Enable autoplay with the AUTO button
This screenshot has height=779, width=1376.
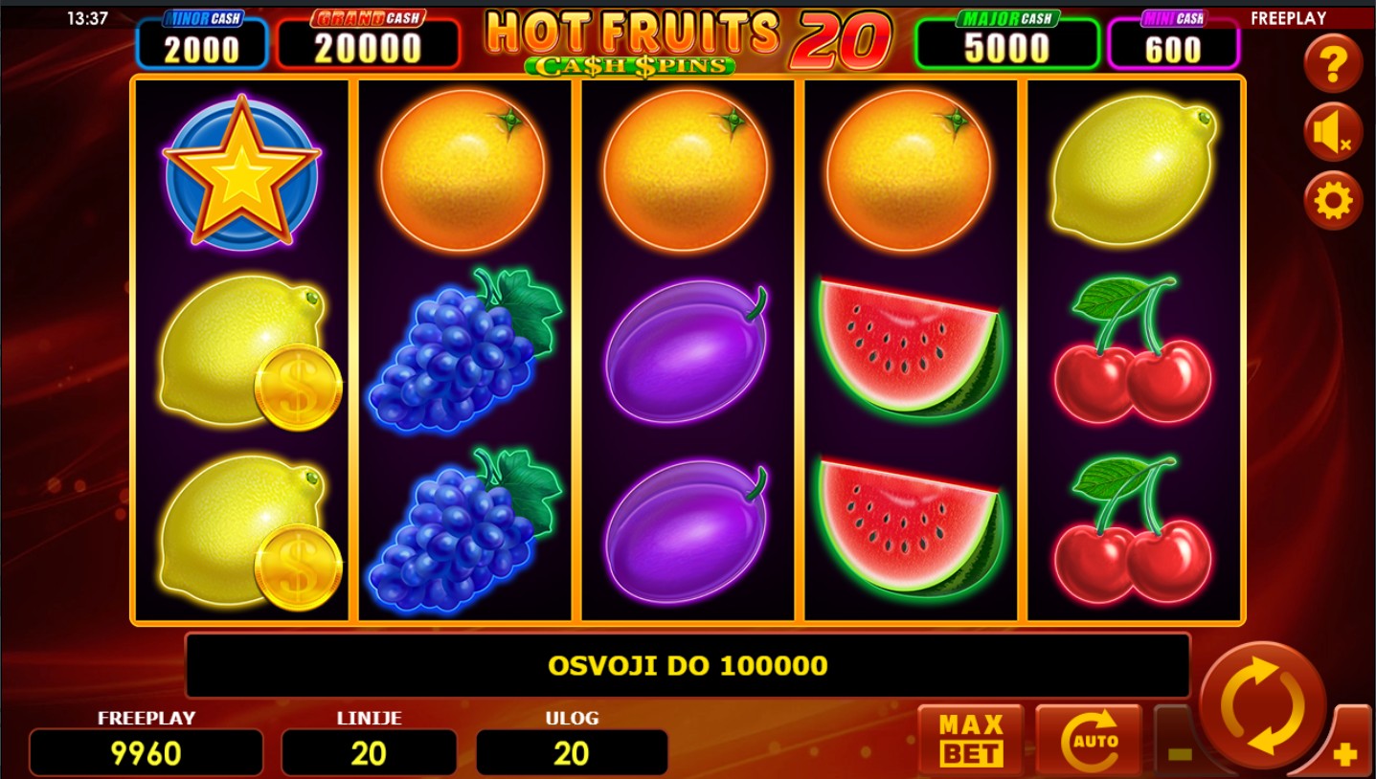[x=1090, y=740]
